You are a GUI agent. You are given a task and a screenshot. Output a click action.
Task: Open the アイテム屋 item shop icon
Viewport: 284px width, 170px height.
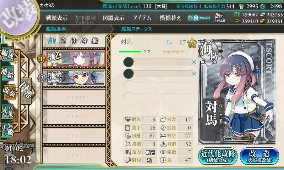(x=219, y=18)
